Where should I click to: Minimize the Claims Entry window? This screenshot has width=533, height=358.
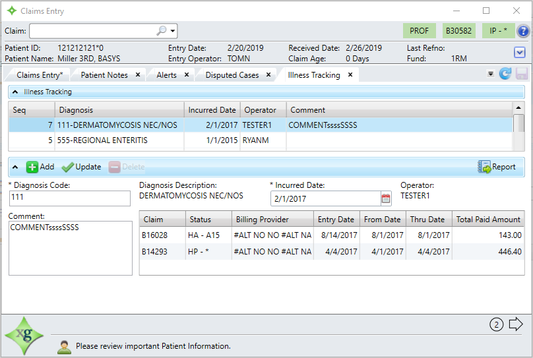[456, 11]
